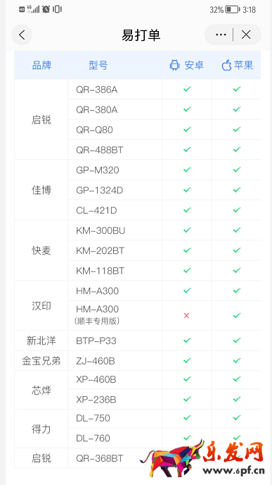
Task: Open the www.6pf.cn watermark link
Action: [235, 472]
